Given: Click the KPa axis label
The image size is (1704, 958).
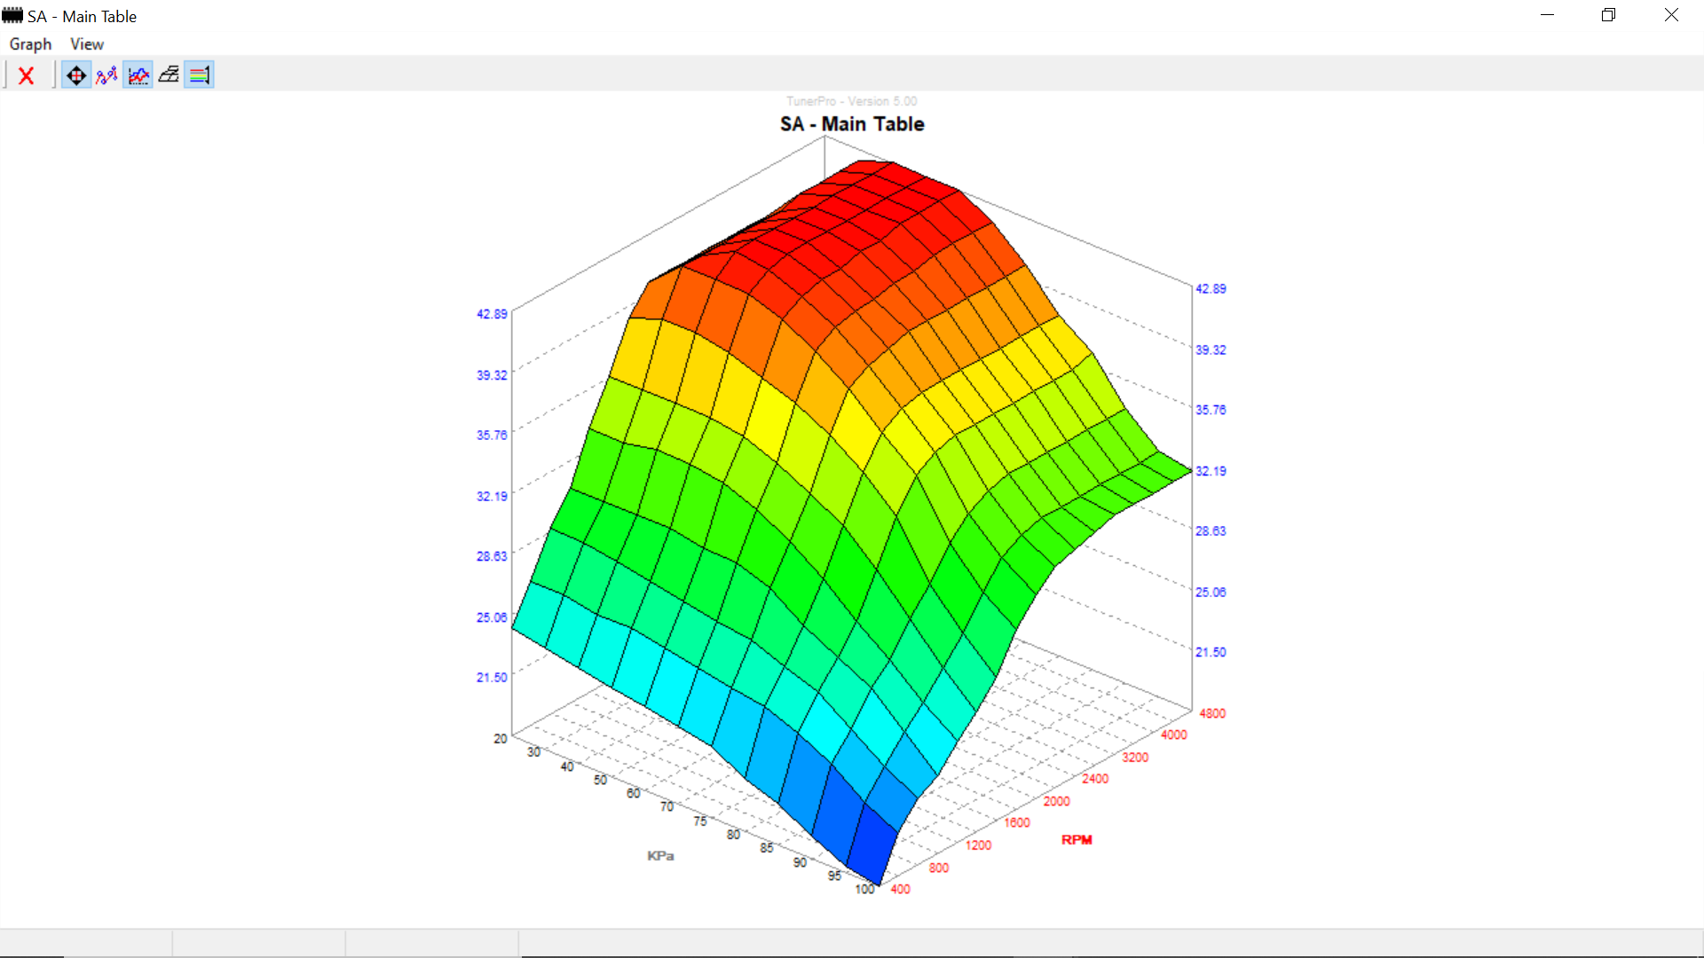Looking at the screenshot, I should point(660,856).
